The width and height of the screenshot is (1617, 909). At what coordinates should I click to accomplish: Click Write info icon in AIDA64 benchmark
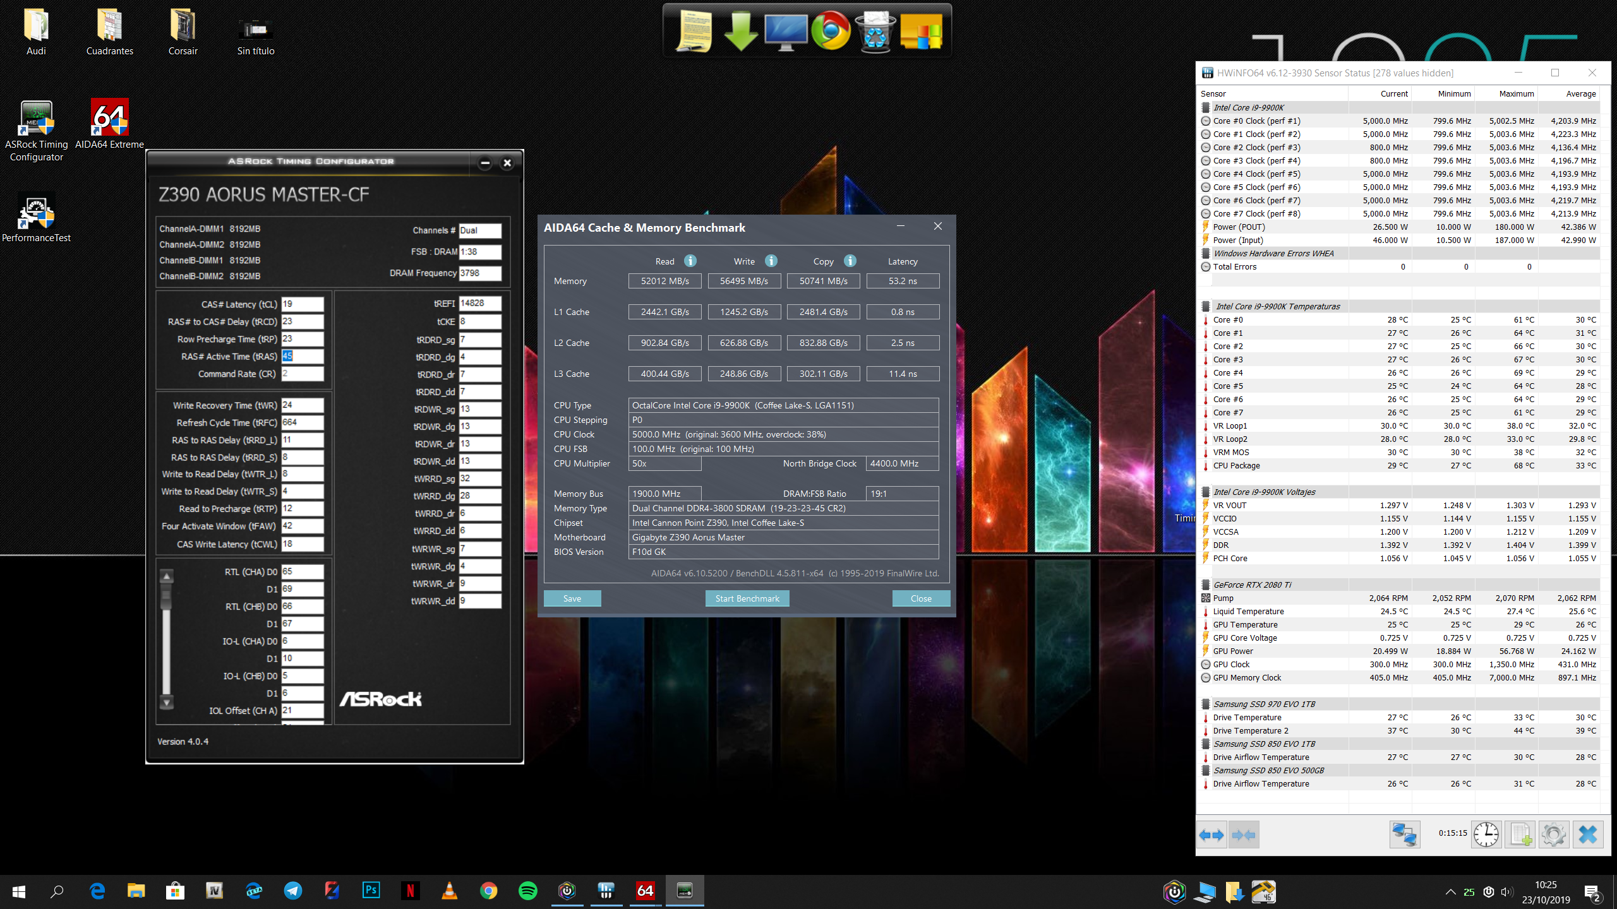(x=771, y=261)
